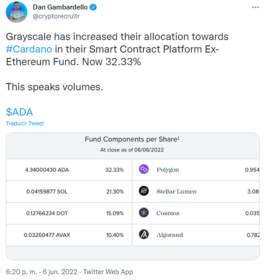Open the tweet's three-dot more menu
Viewport: 266px width, 280px height.
click(256, 7)
